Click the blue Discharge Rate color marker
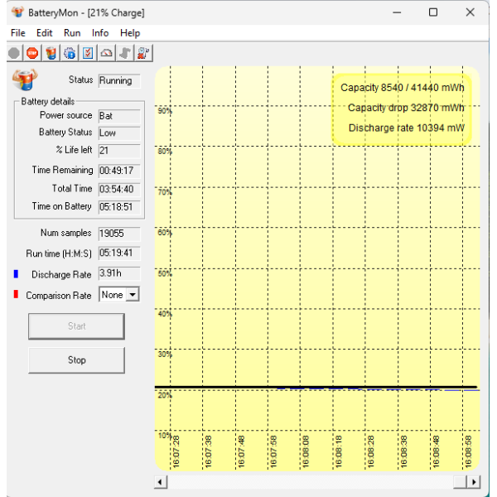Screen dimensions: 497x497 (16, 274)
